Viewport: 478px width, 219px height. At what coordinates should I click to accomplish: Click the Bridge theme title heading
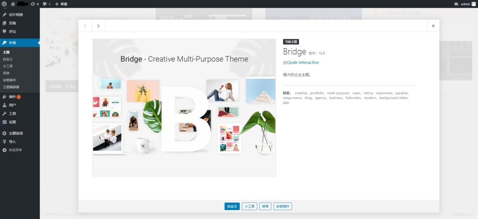(x=295, y=52)
